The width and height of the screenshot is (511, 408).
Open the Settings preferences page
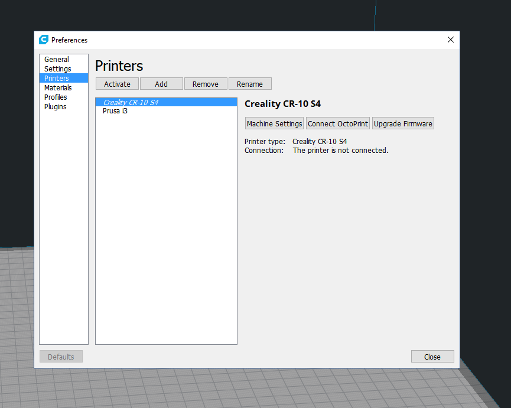pyautogui.click(x=64, y=68)
